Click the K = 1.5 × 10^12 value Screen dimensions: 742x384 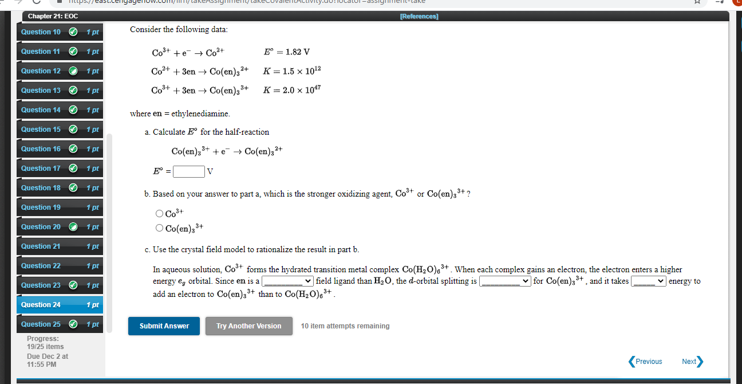click(x=293, y=71)
